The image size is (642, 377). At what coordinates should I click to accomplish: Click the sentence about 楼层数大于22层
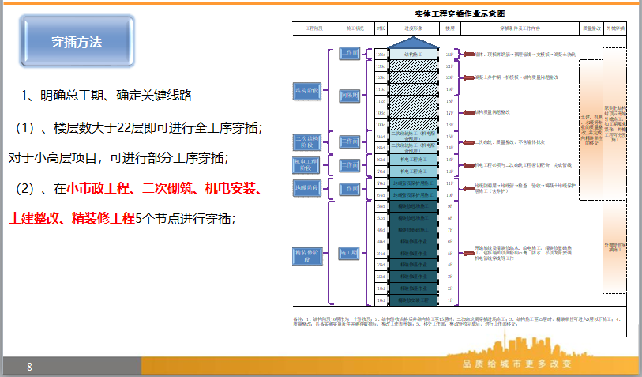click(x=139, y=128)
